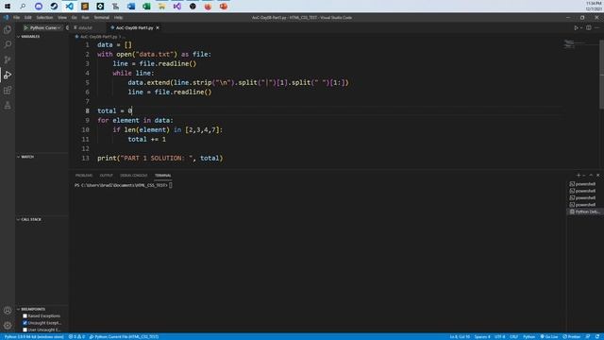604x340 pixels.
Task: Maximize terminal panel with up chevron
Action: click(591, 176)
